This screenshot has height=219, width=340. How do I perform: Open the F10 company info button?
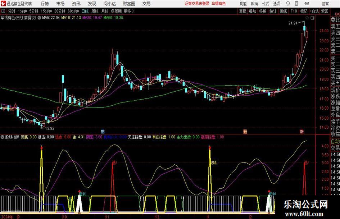pos(294,11)
